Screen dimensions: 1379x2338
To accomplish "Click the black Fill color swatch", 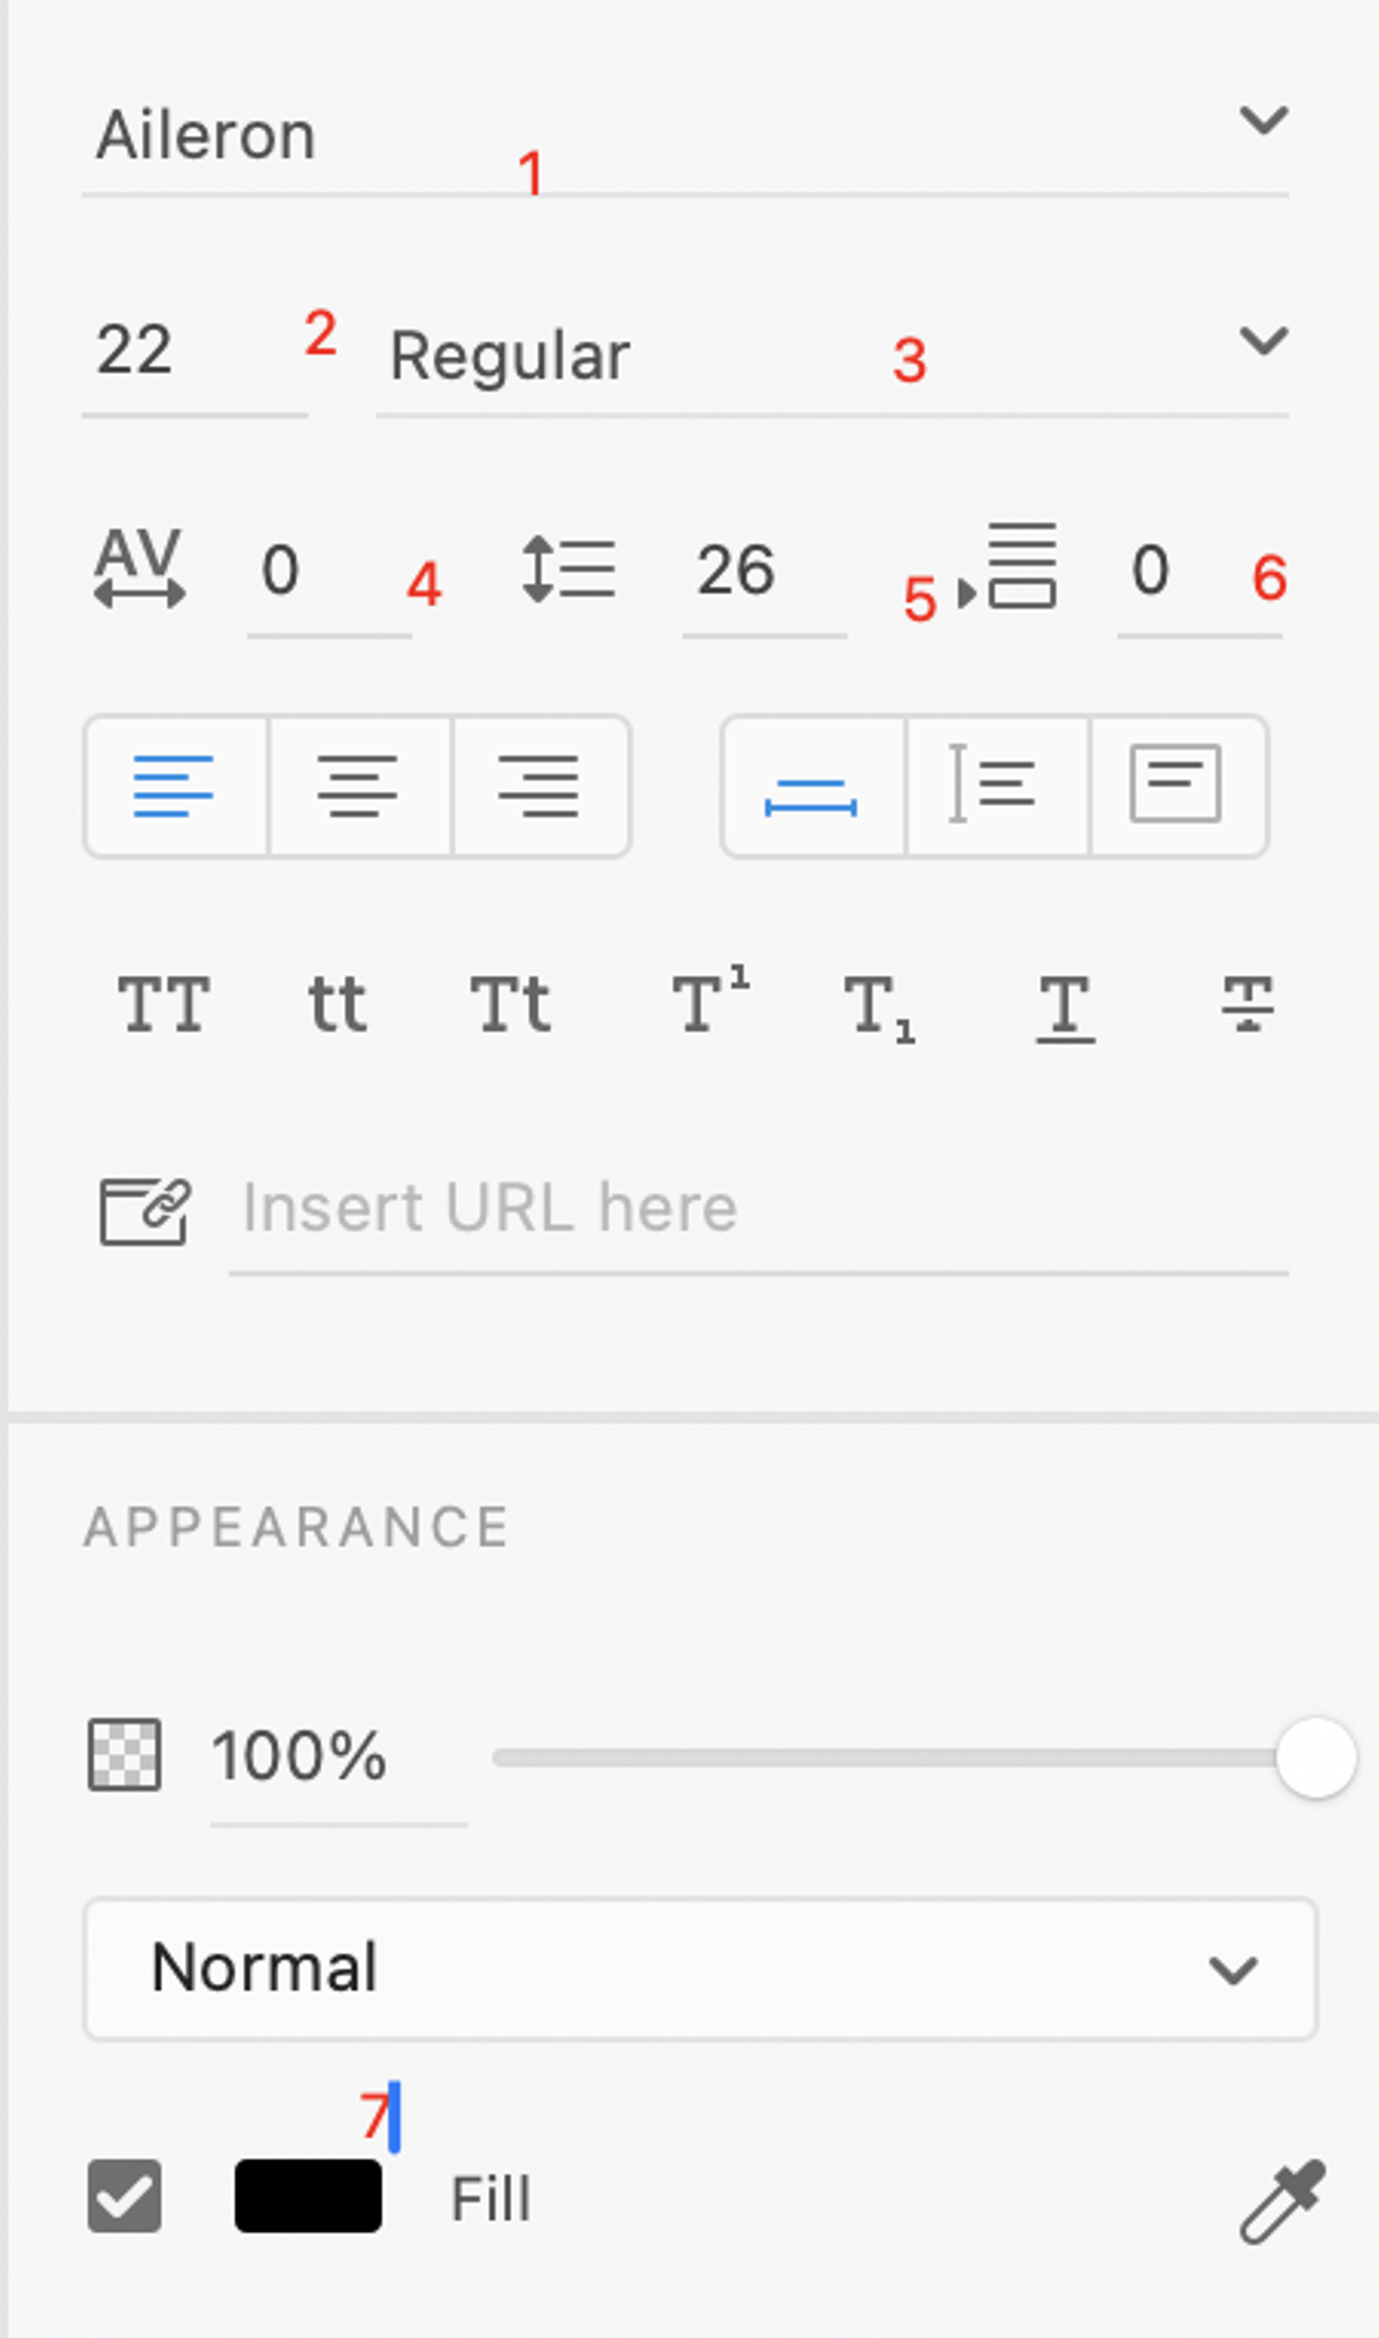I will tap(307, 2196).
